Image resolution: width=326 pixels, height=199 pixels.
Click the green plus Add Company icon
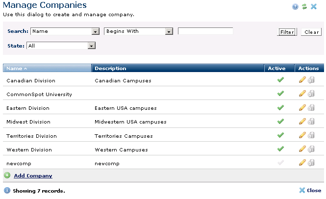click(x=7, y=175)
